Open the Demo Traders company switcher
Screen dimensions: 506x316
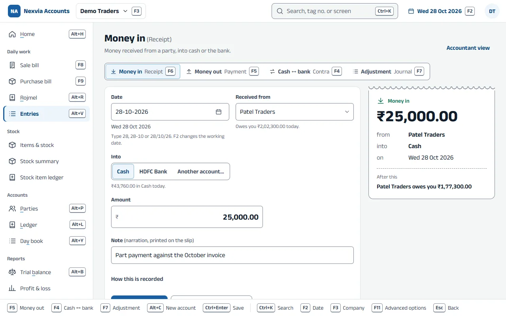[111, 11]
